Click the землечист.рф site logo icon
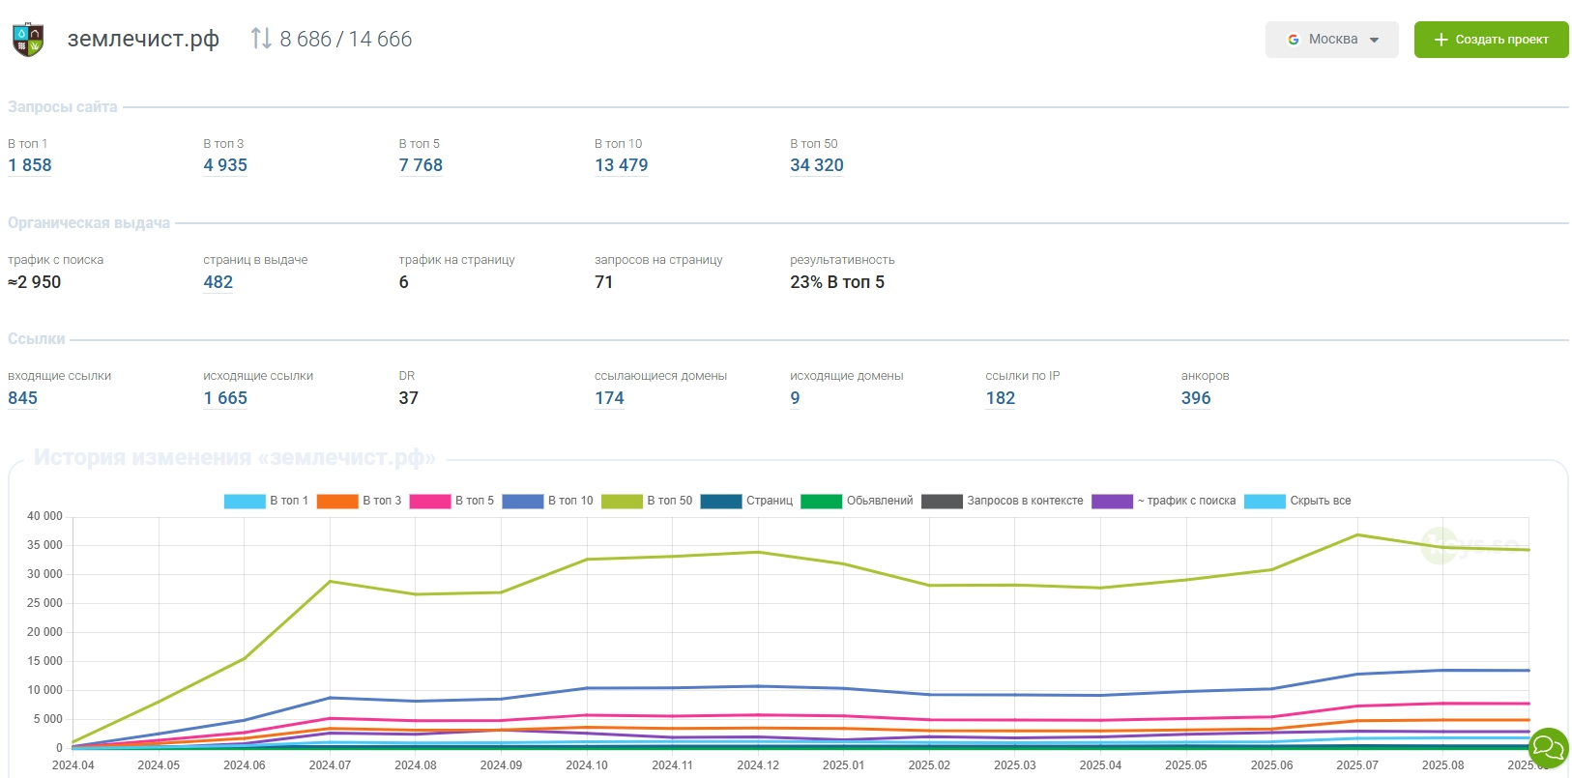The image size is (1572, 778). [x=28, y=40]
